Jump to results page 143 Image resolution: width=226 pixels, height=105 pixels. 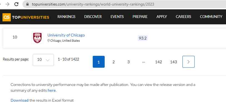click(174, 62)
